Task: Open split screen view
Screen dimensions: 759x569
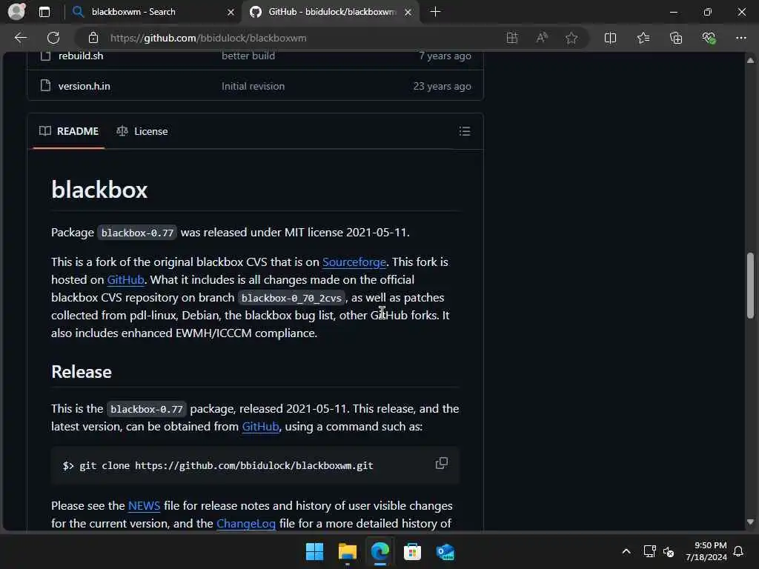Action: [x=611, y=38]
